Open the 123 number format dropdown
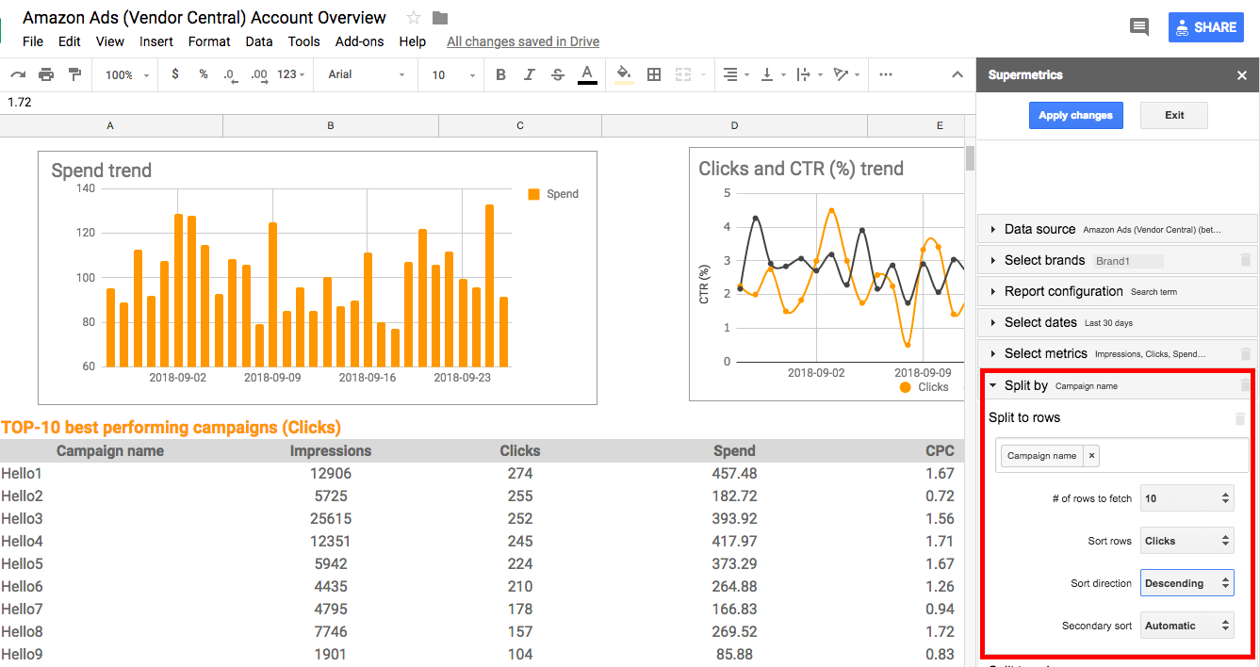 (x=291, y=74)
